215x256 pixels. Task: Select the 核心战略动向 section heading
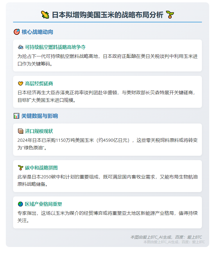pyautogui.click(x=37, y=32)
